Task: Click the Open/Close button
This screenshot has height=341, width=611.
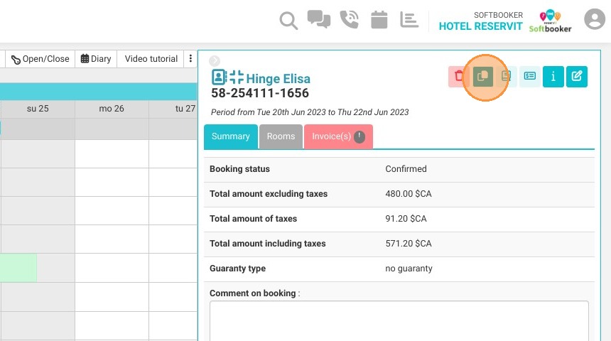Action: tap(40, 59)
